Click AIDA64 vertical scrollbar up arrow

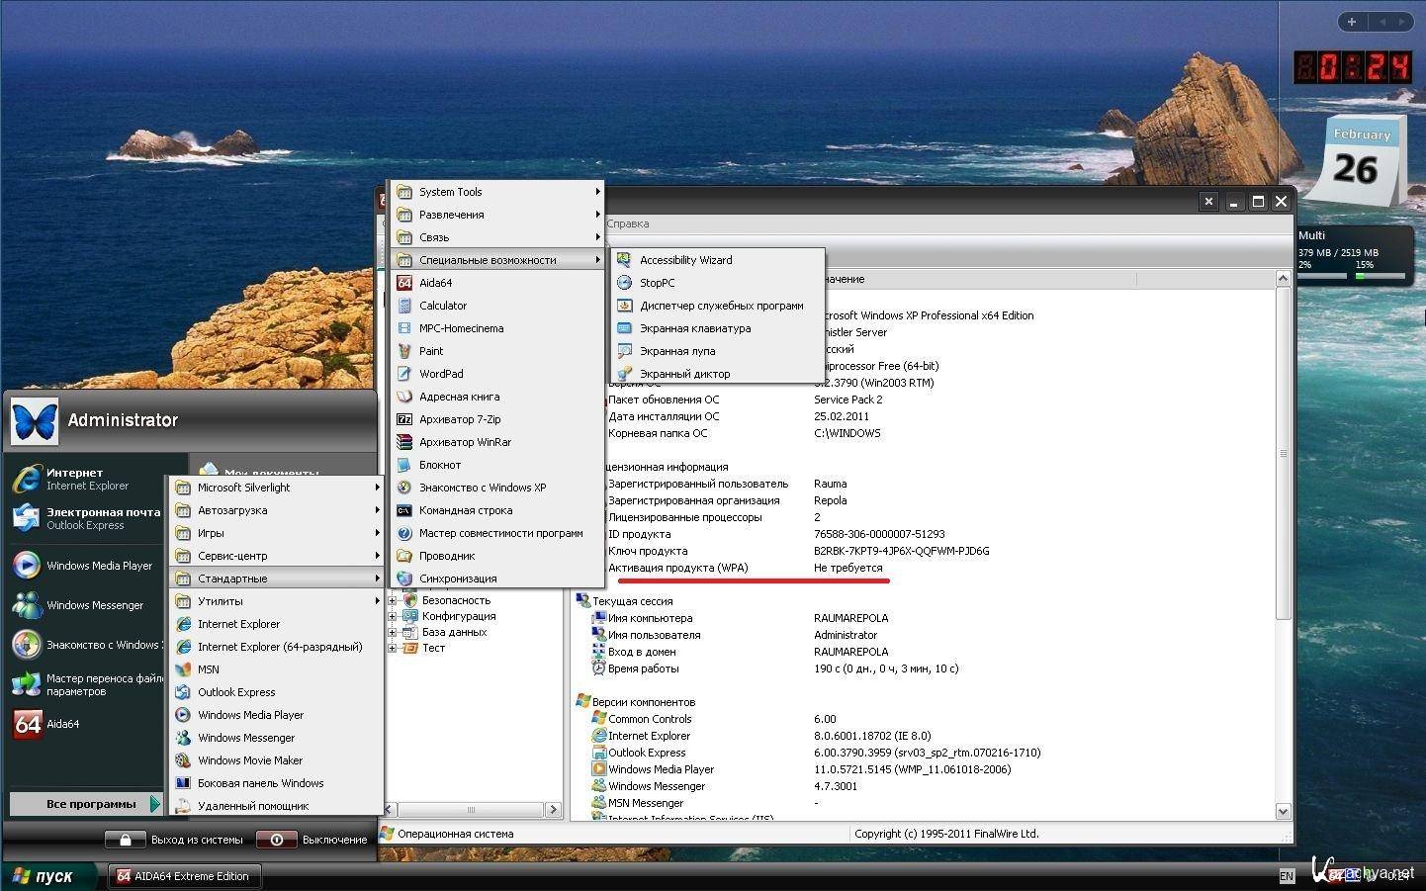[x=1284, y=280]
